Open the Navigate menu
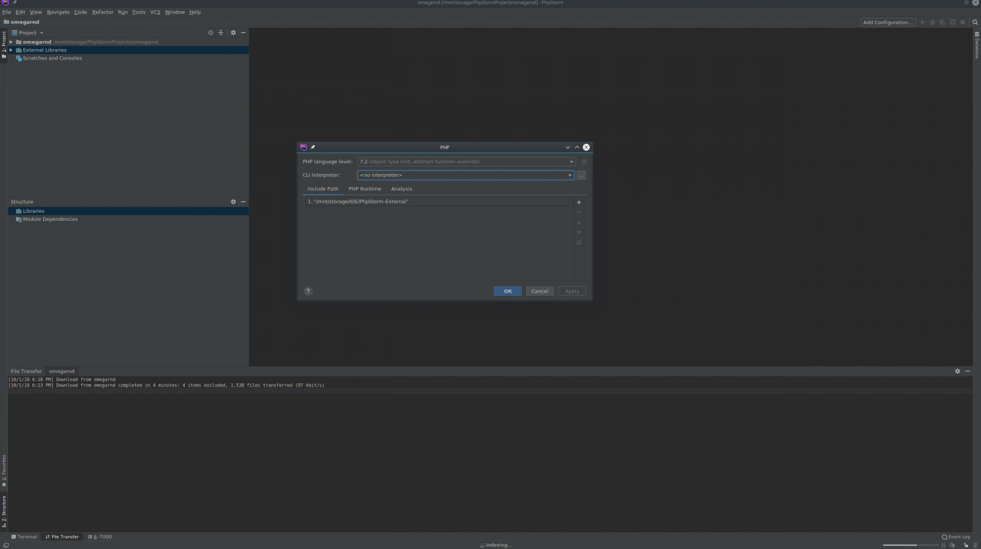The image size is (981, 549). [x=58, y=12]
